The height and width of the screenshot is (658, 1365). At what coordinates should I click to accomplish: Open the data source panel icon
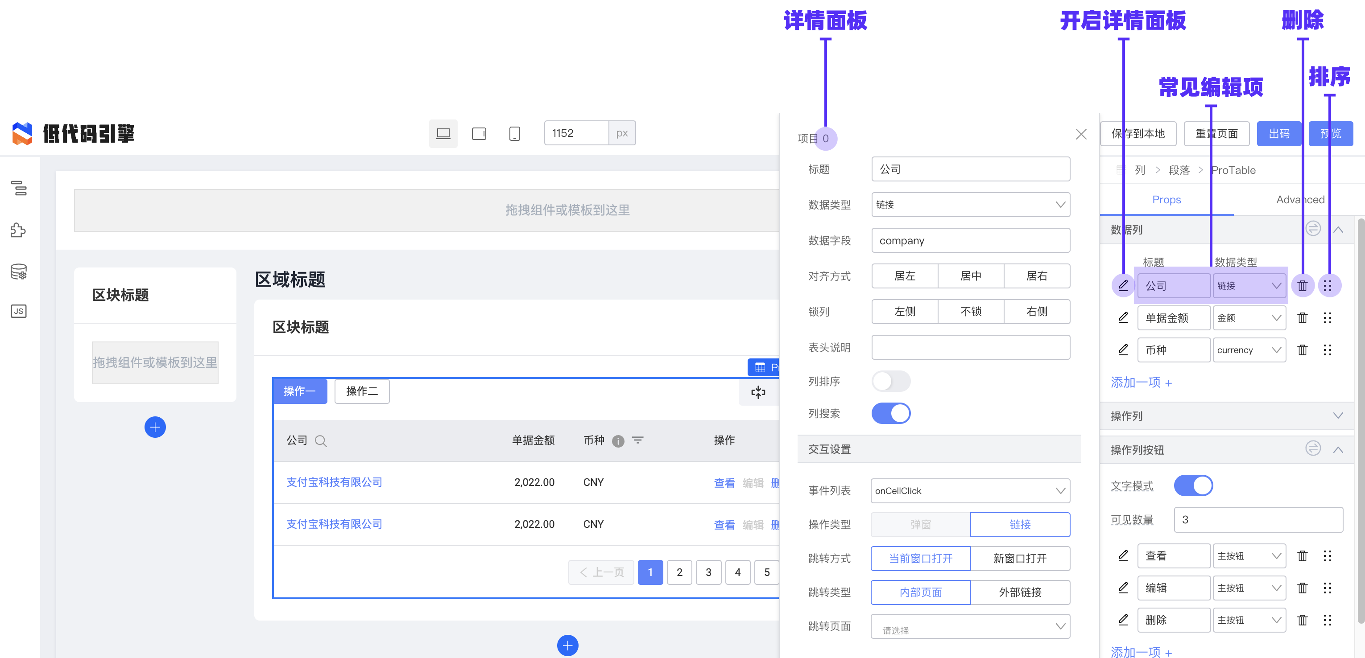19,271
